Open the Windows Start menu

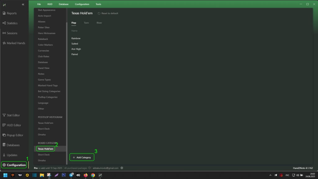[x=5, y=175]
